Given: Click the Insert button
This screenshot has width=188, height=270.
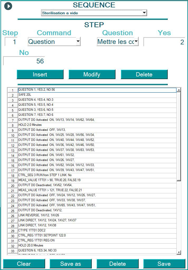Looking at the screenshot, I should pos(40,74).
